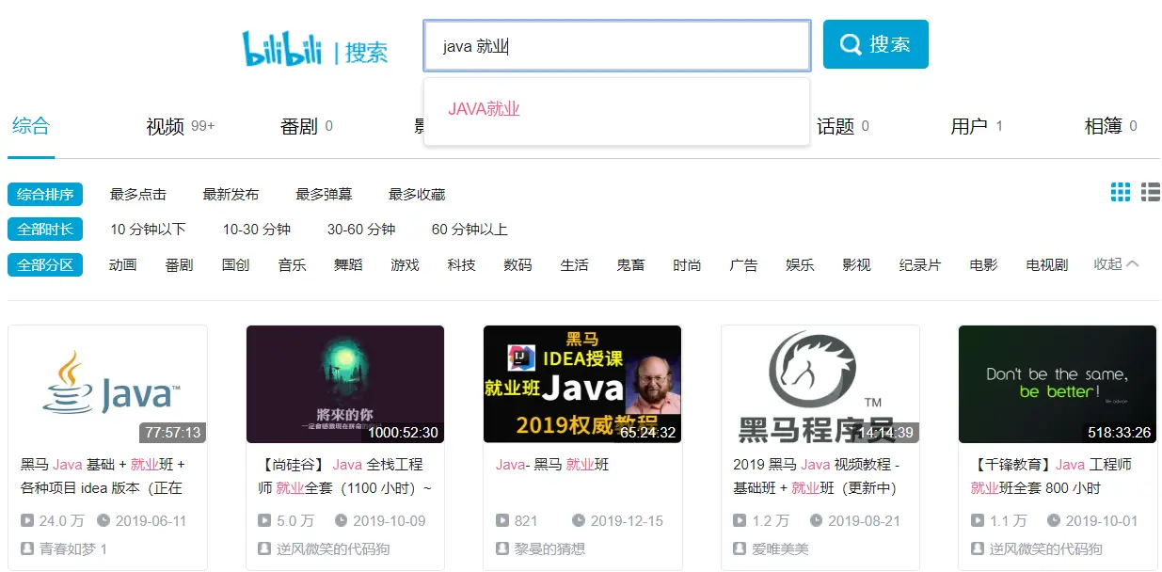Sort results by 最多点击
The image size is (1162, 572).
coord(138,195)
